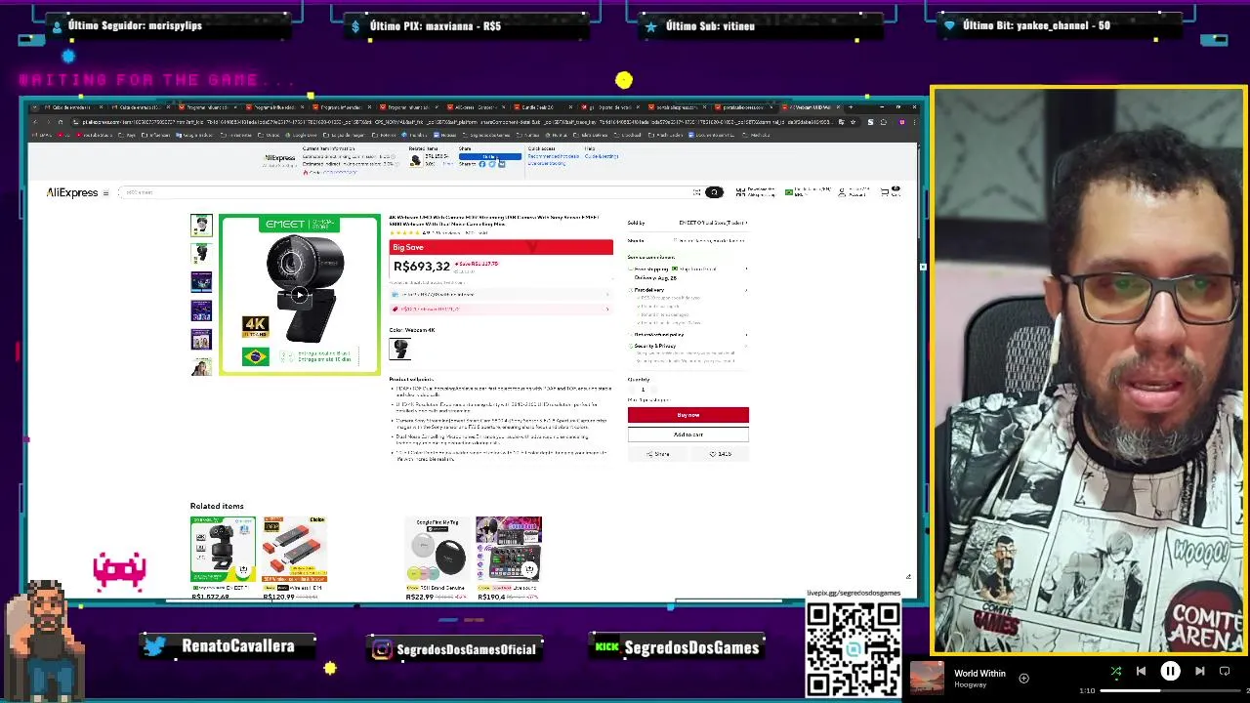Toggle shuffle in the music player
The width and height of the screenshot is (1250, 703).
click(x=1116, y=672)
